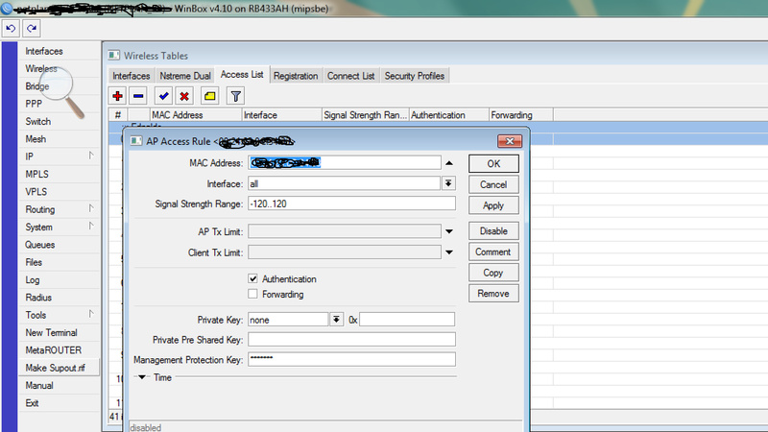The image size is (768, 432).
Task: Collapse MAC Address field arrow
Action: tap(449, 163)
